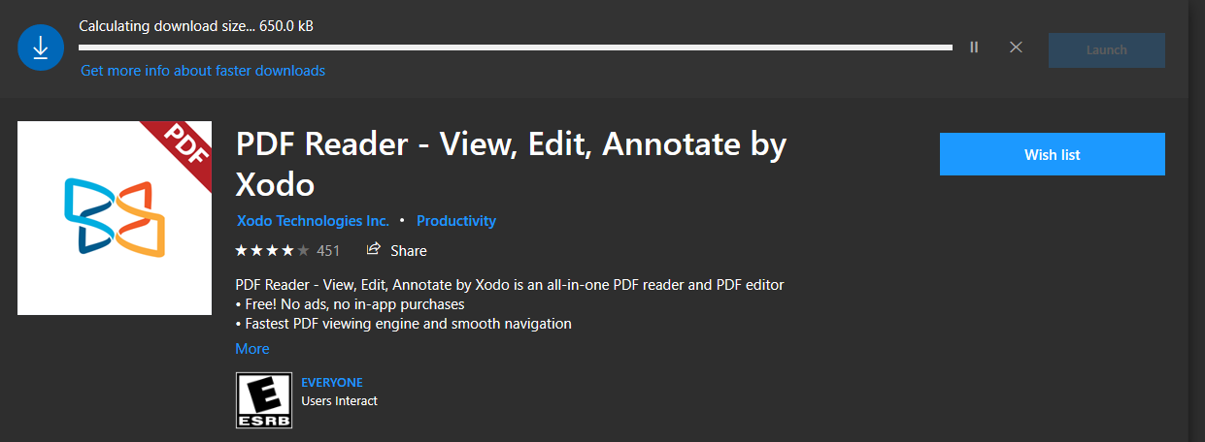The height and width of the screenshot is (442, 1205).
Task: Click the Xodo app logo thumbnail
Action: click(115, 218)
